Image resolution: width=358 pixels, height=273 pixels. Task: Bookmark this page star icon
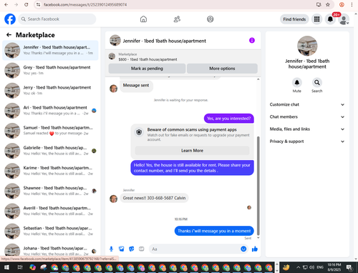328,4
